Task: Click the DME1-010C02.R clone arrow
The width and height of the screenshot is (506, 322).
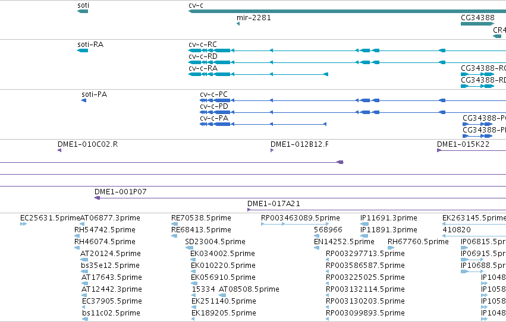Action: click(x=59, y=150)
